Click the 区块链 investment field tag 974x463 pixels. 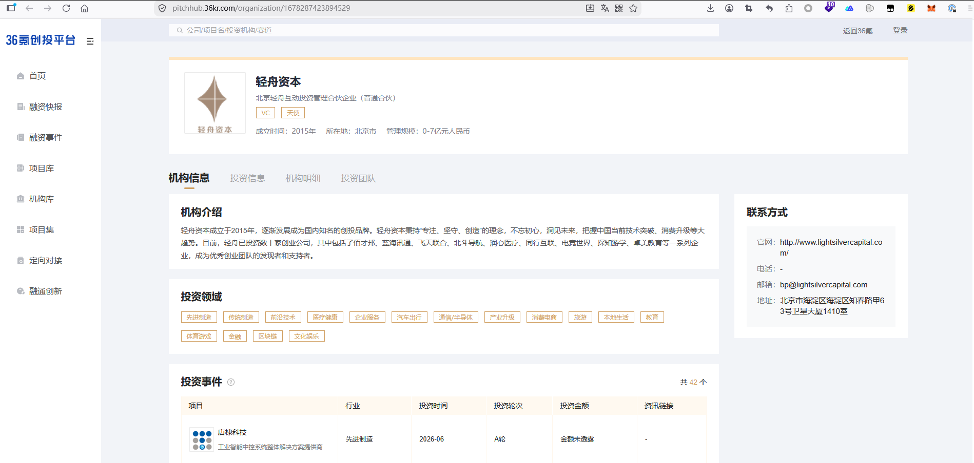(x=268, y=336)
